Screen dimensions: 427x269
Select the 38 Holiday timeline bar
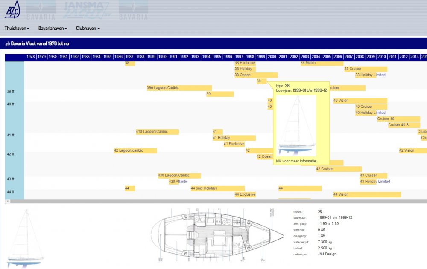(x=245, y=69)
